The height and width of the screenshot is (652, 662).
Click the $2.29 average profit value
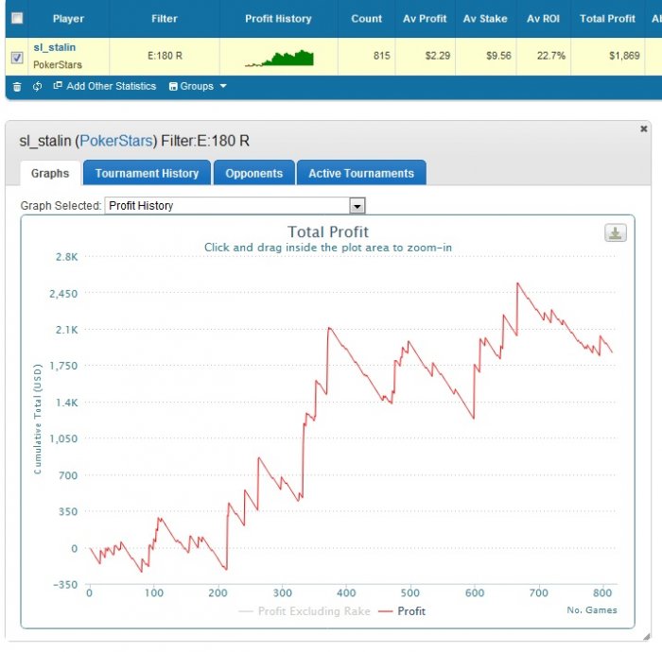coord(437,56)
